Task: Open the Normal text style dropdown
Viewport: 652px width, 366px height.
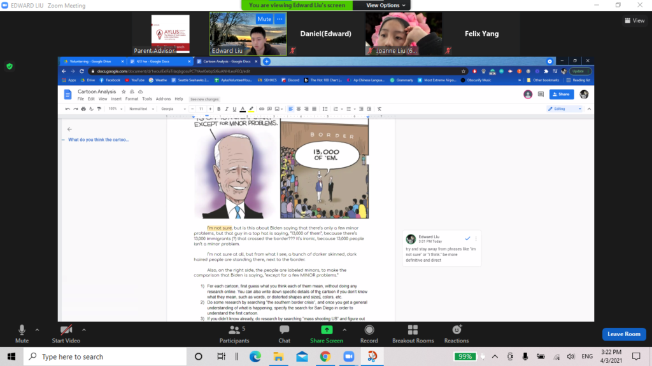Action: (141, 109)
